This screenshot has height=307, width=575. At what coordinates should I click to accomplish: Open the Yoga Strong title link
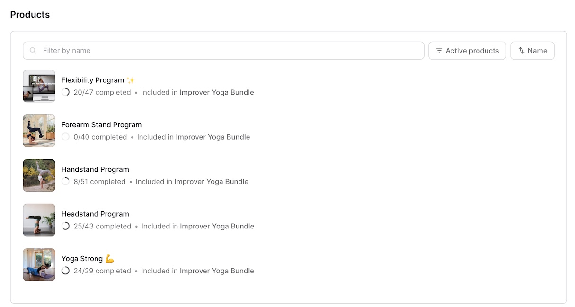(x=82, y=259)
